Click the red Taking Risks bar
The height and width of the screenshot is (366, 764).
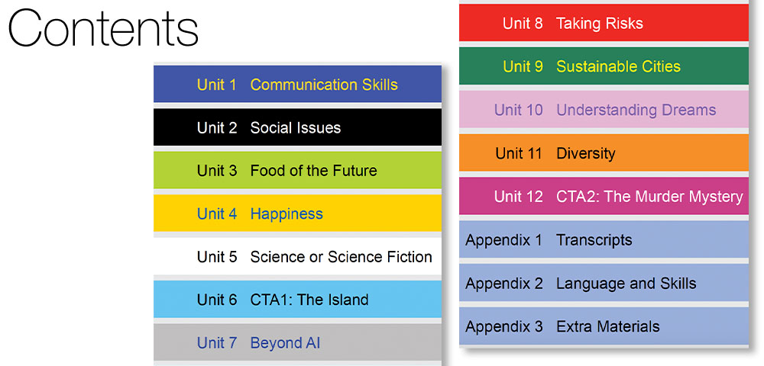pos(604,23)
